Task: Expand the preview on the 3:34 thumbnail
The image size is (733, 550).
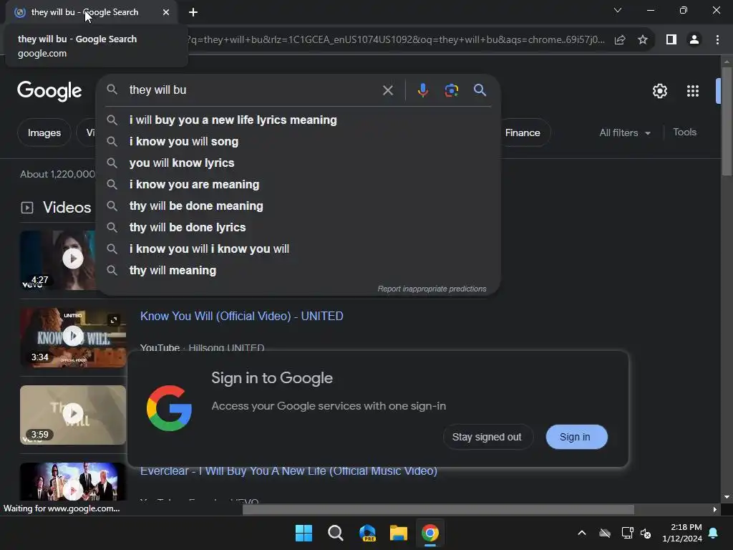Action: (x=113, y=320)
